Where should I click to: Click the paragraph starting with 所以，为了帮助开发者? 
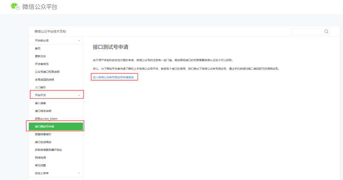click(186, 69)
